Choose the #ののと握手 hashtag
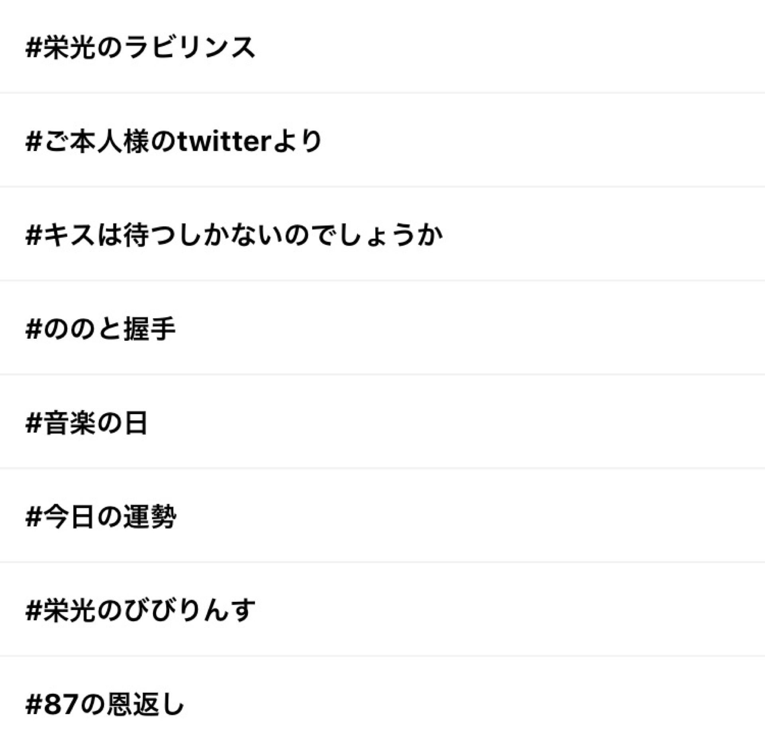The image size is (765, 748). click(100, 329)
